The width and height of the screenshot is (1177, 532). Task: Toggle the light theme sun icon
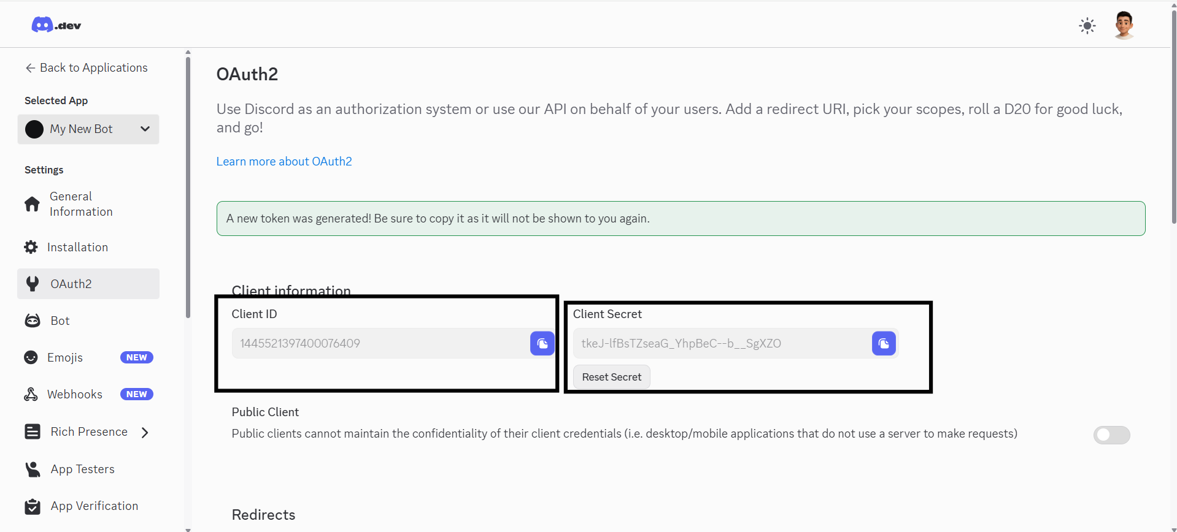[1087, 26]
